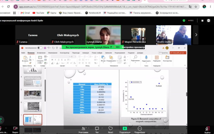
Task: Click the format painter brush icon
Action: (x=30, y=63)
